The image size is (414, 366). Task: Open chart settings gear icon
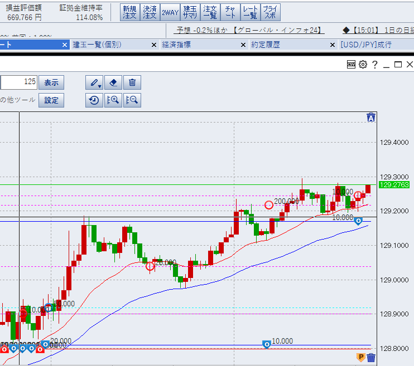(x=363, y=65)
